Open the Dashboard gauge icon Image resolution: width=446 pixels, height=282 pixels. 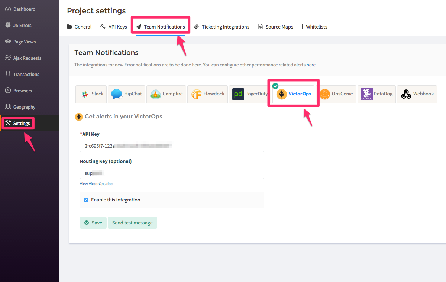pos(7,9)
